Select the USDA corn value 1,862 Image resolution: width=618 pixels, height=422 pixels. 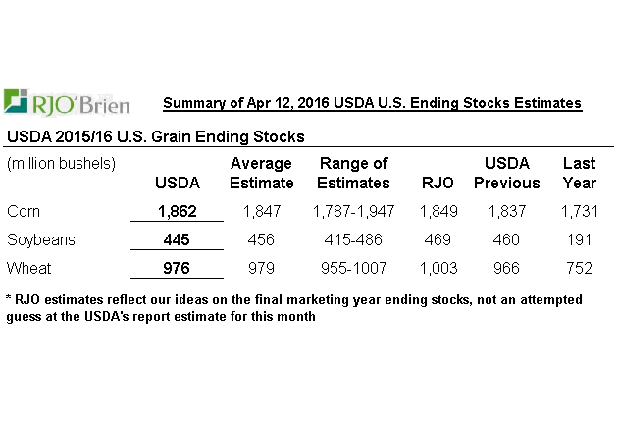(x=178, y=210)
